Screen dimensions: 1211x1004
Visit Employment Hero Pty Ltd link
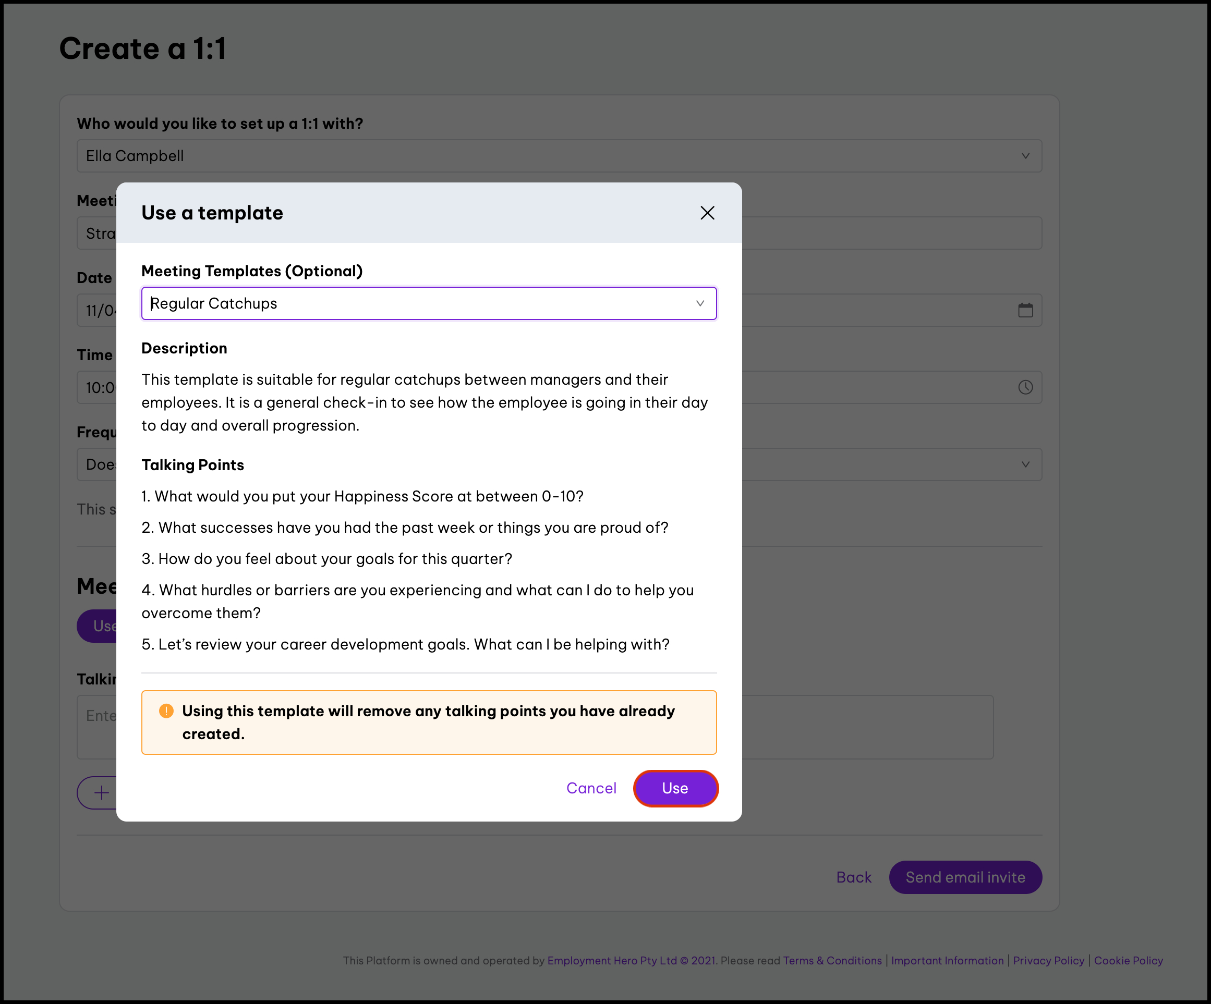[x=611, y=961]
